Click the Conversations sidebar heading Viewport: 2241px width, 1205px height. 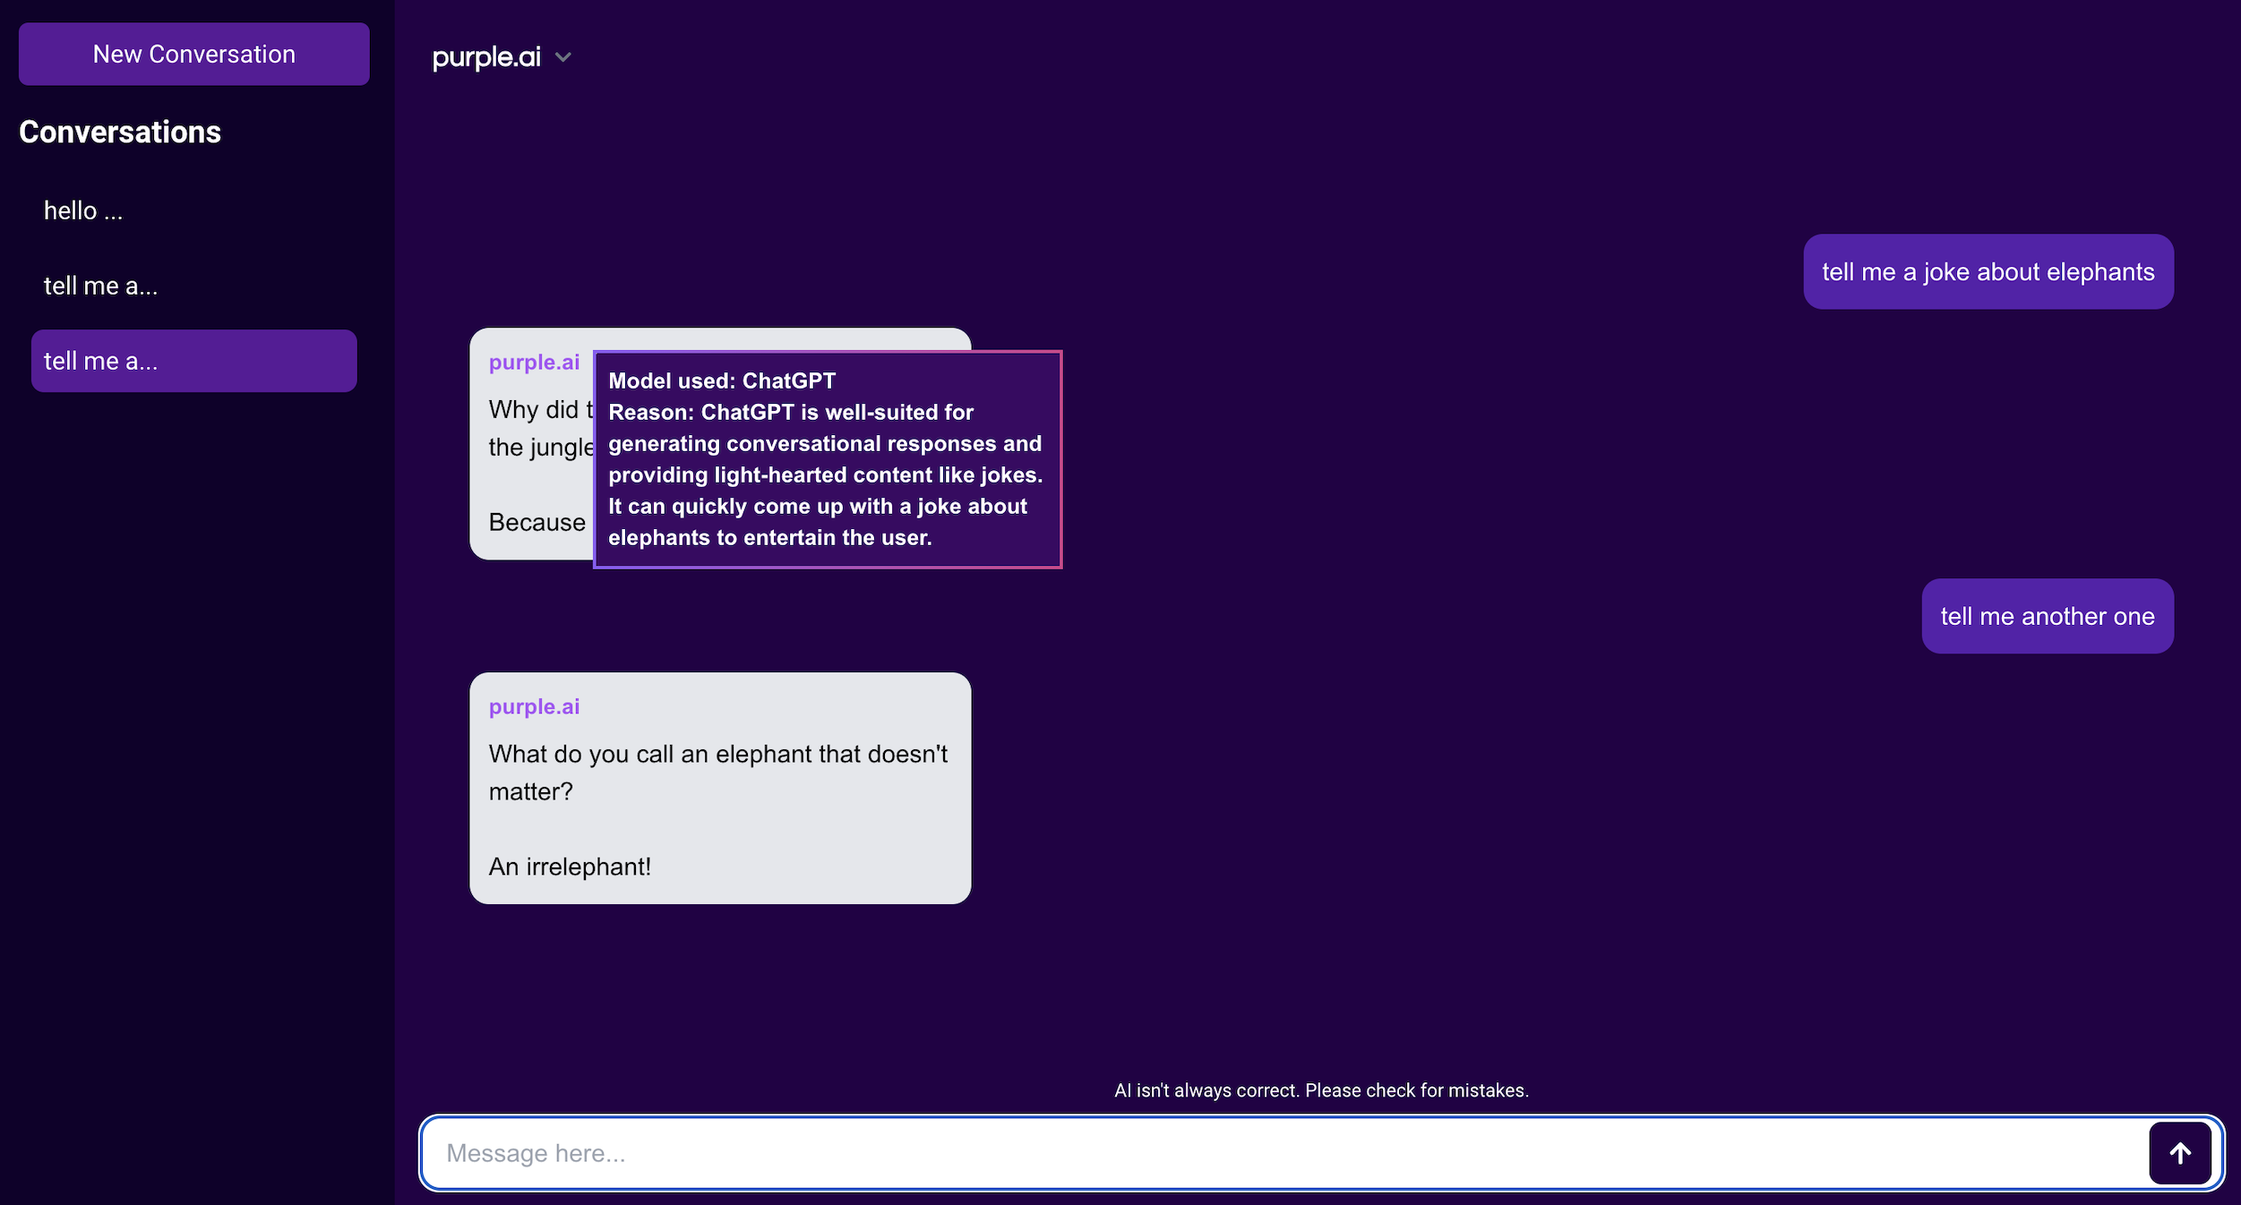120,132
